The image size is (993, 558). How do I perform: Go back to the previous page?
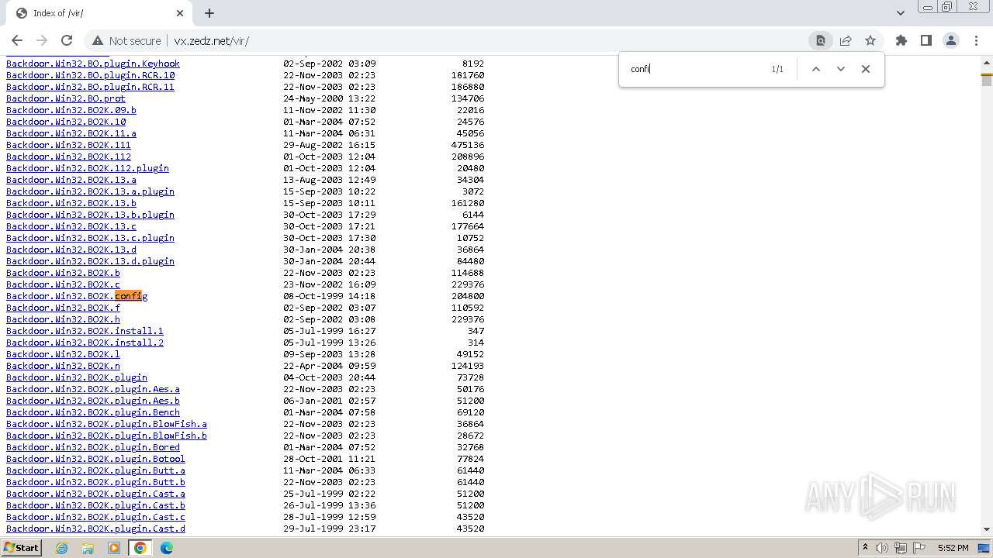click(17, 40)
